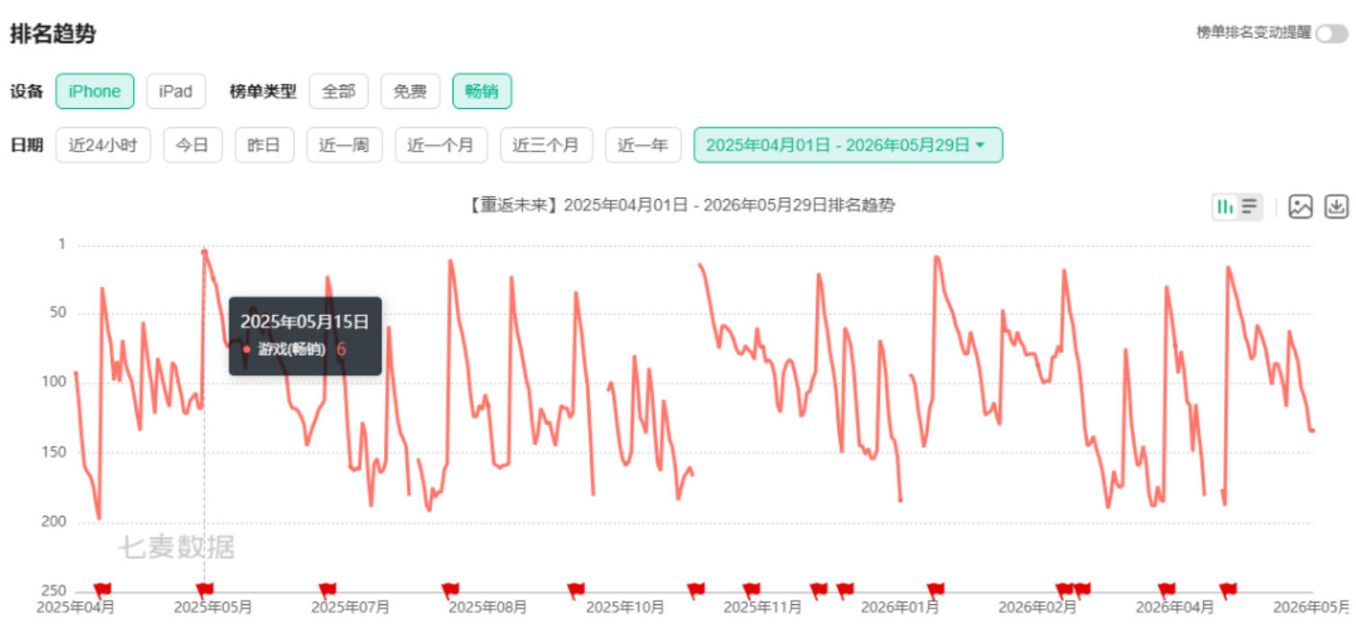The width and height of the screenshot is (1356, 624).
Task: Click the last flag before 2026年05月
Action: [x=1228, y=590]
